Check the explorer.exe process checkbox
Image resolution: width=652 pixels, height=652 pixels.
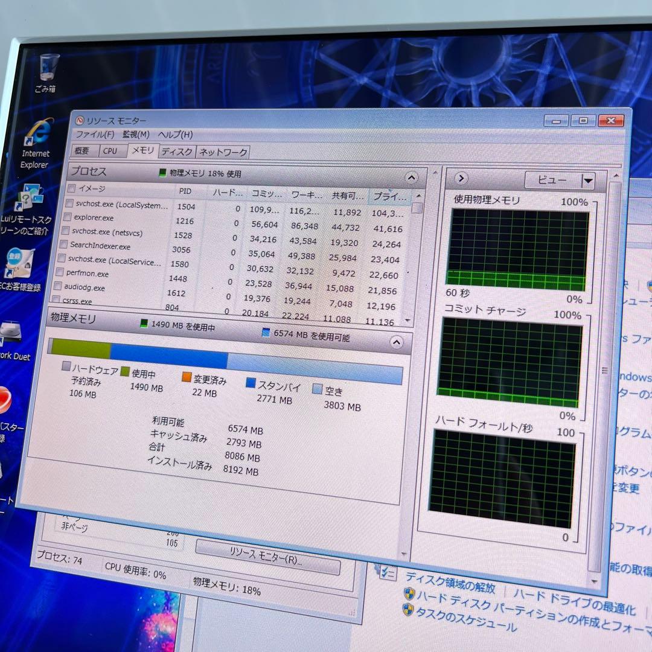pyautogui.click(x=69, y=217)
